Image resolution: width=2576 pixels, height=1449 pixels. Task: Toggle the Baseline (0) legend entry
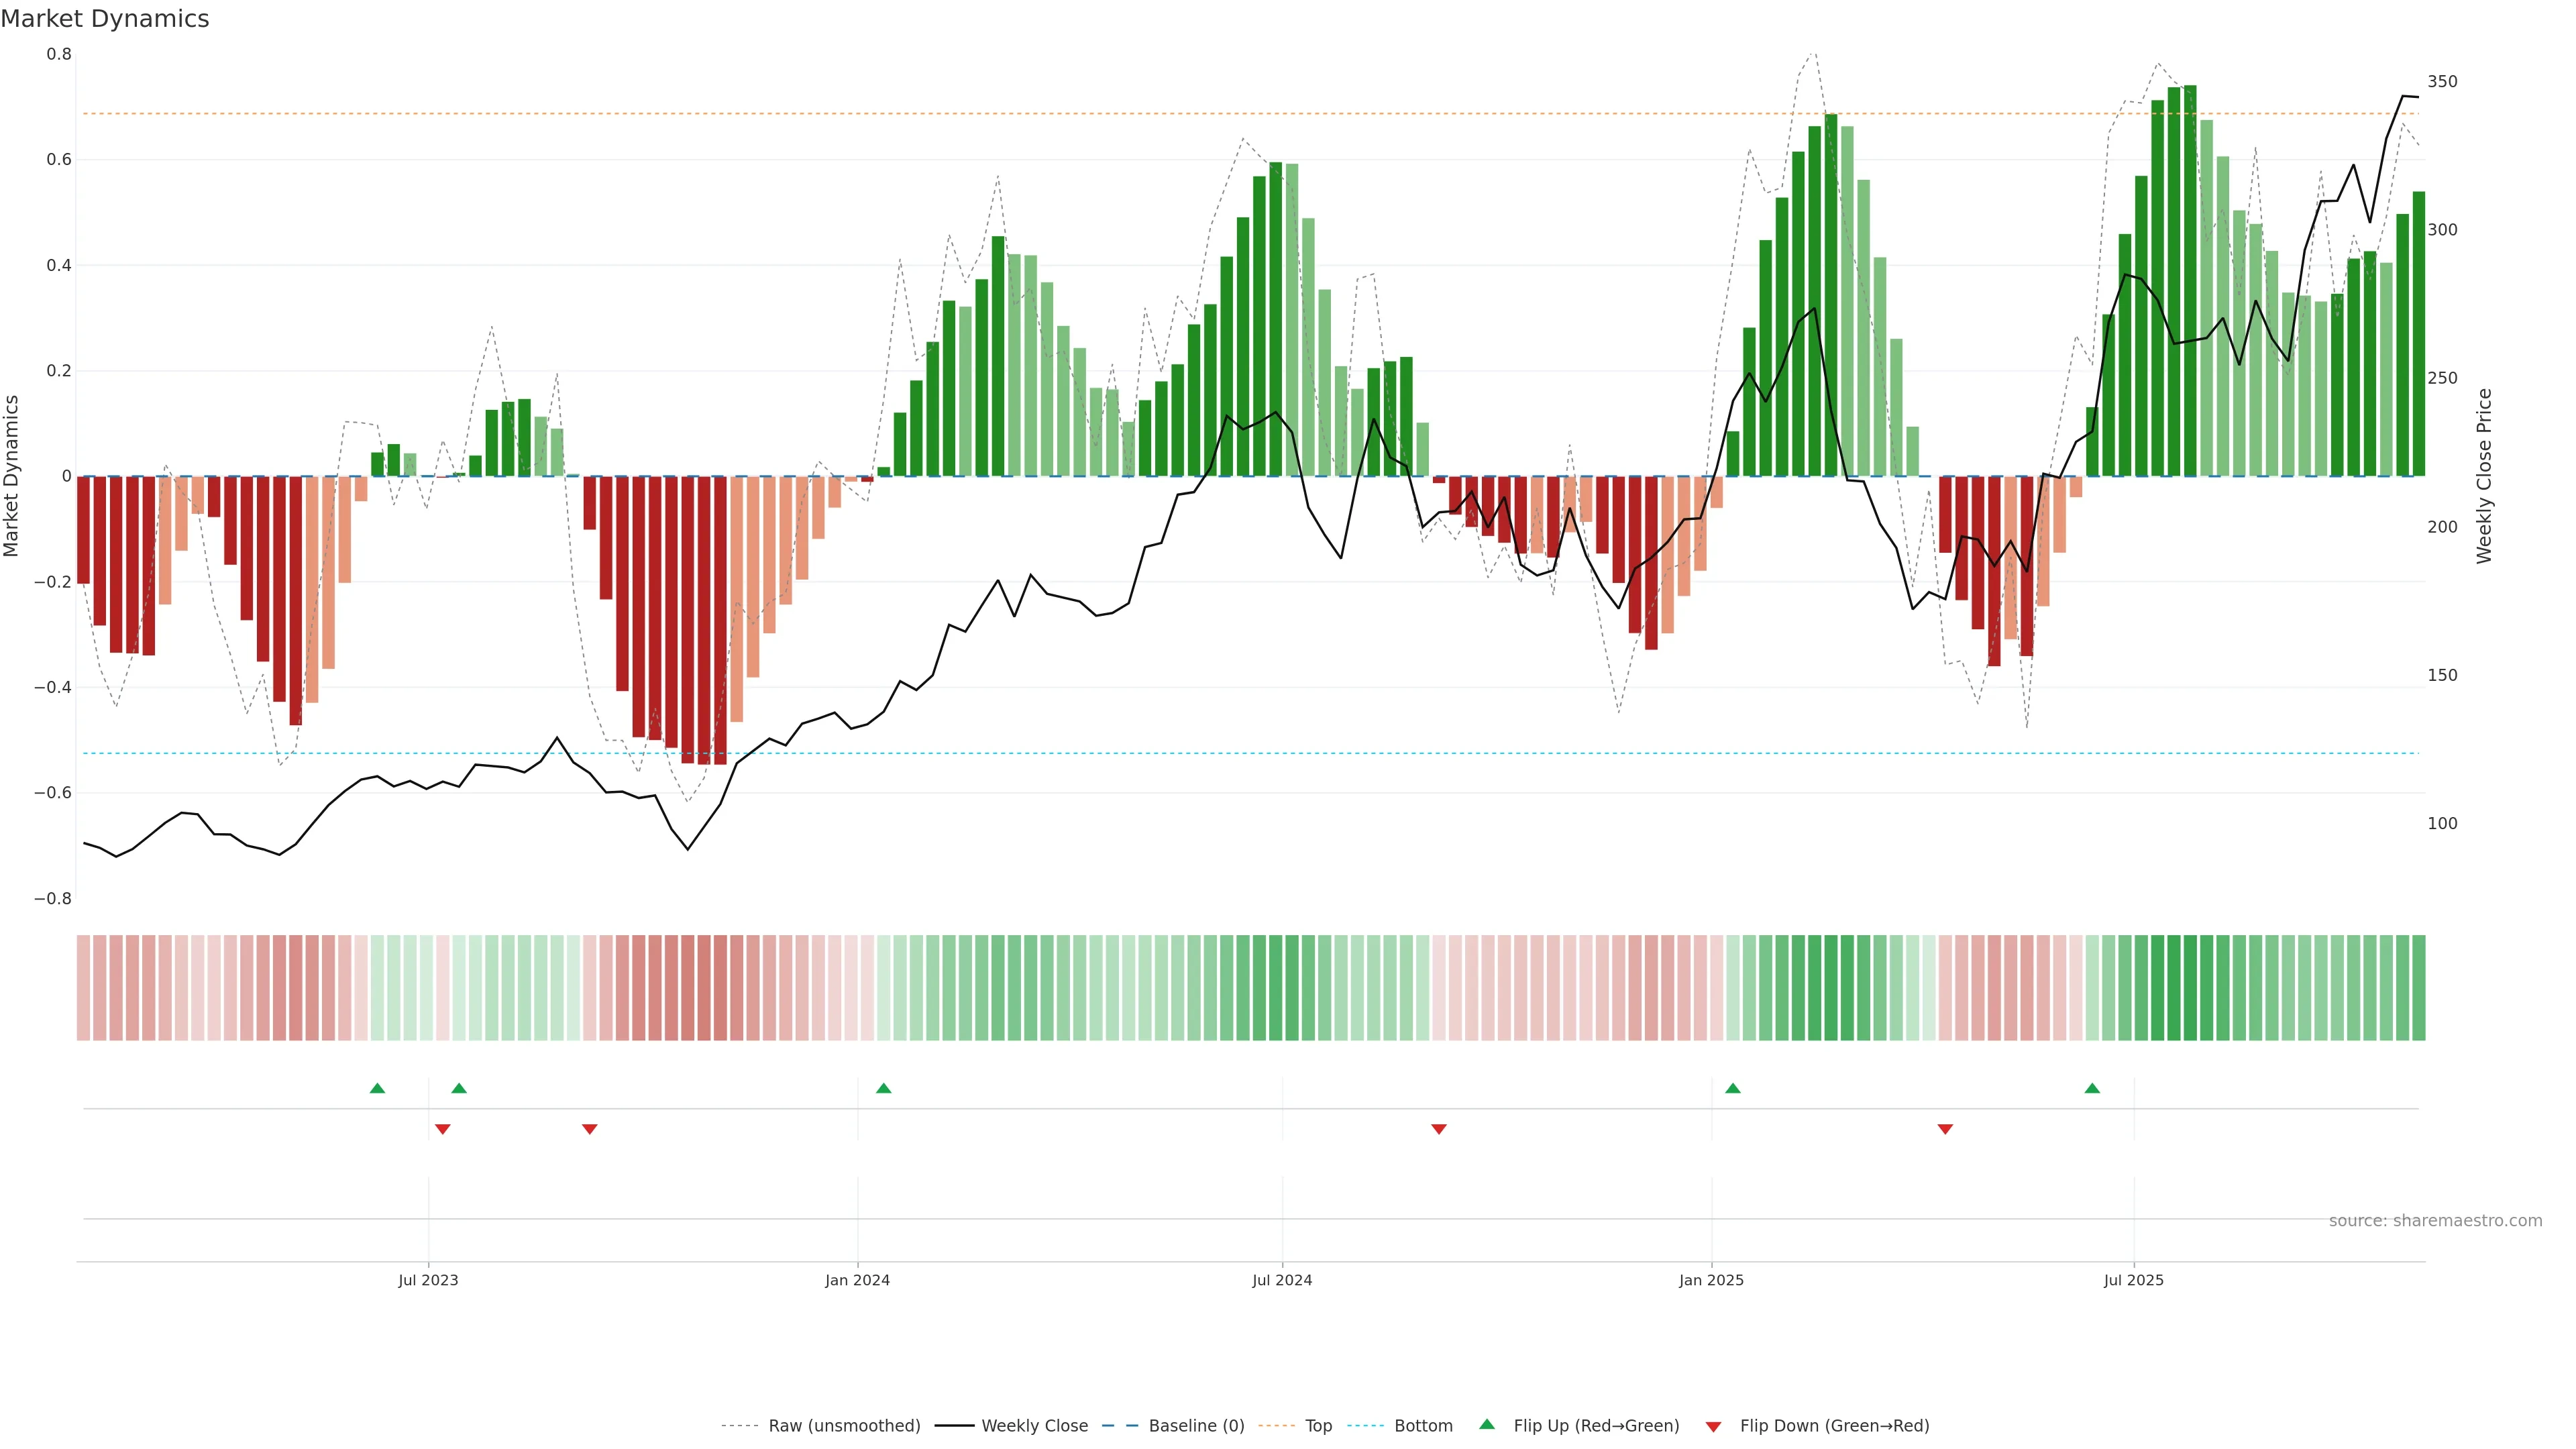click(x=1196, y=1425)
